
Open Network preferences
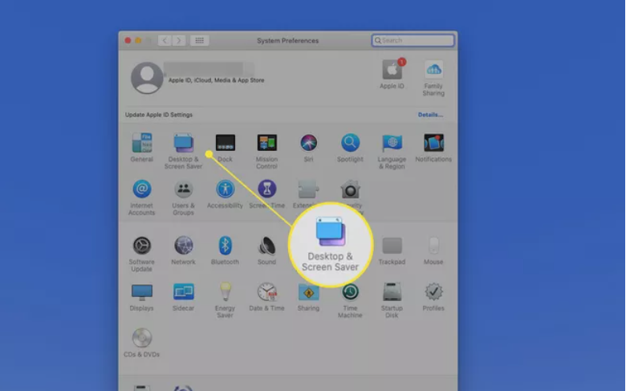184,250
